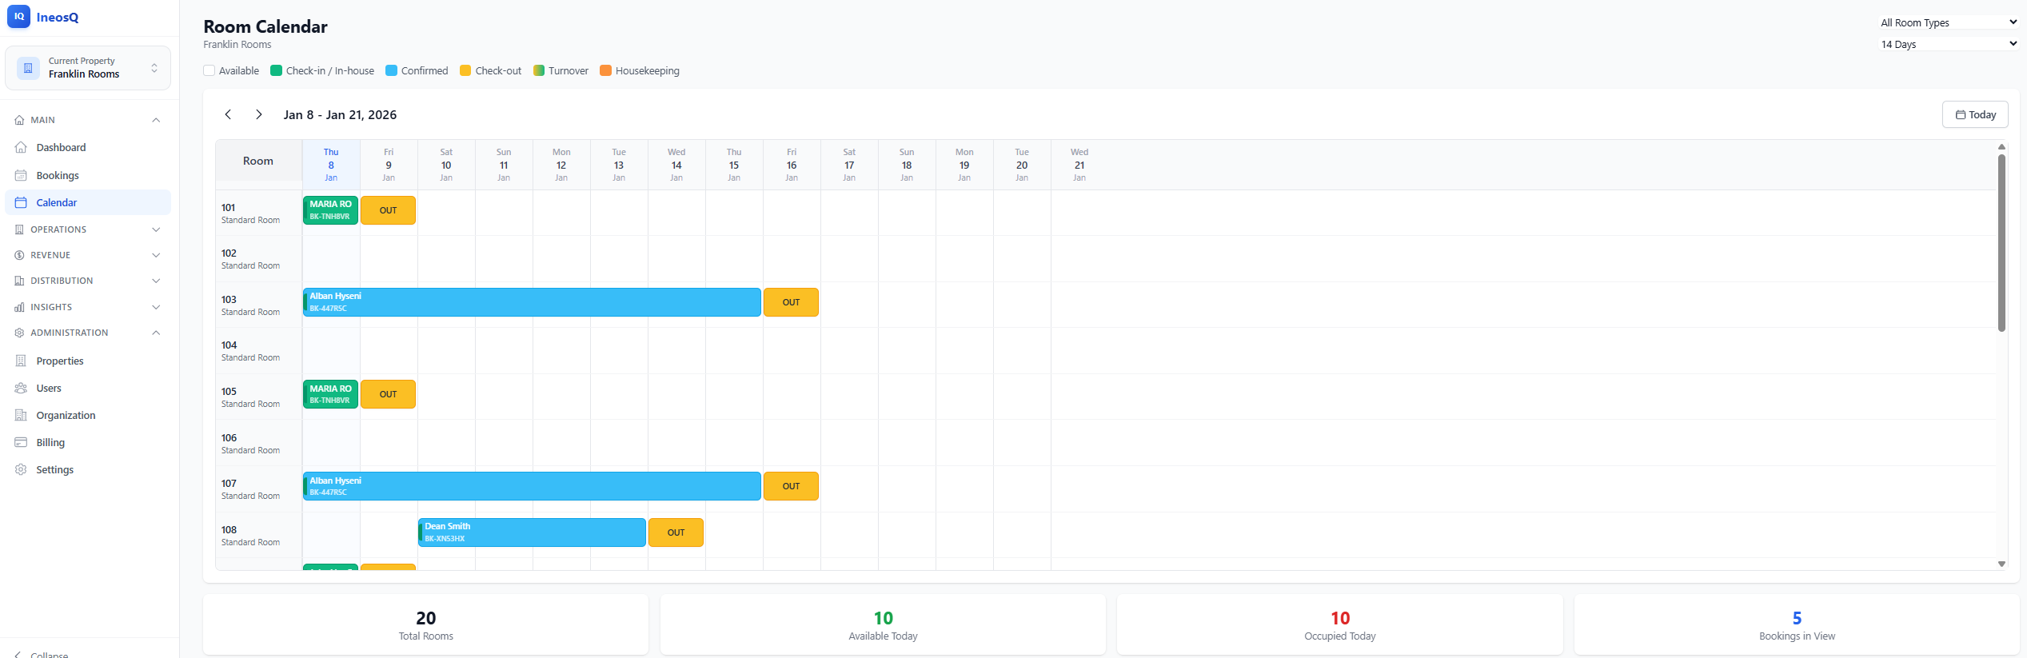Click the Calendar icon in sidebar
Viewport: 2027px width, 658px height.
coord(21,202)
